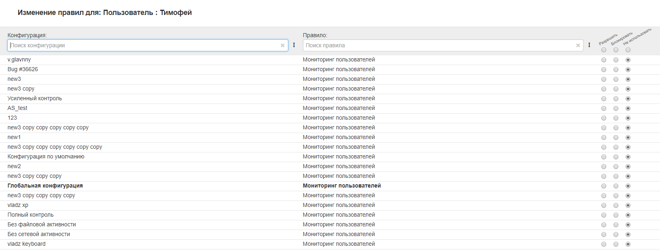The height and width of the screenshot is (251, 660).
Task: Set vladz keyboard row to Блокировать
Action: tap(616, 244)
